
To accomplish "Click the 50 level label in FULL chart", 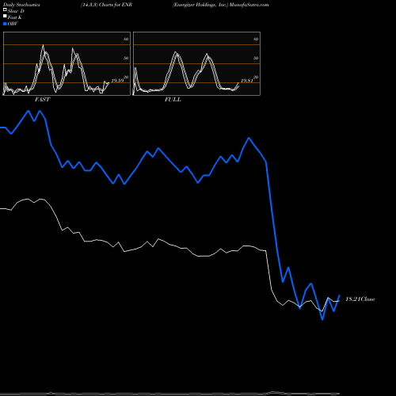I will [256, 58].
